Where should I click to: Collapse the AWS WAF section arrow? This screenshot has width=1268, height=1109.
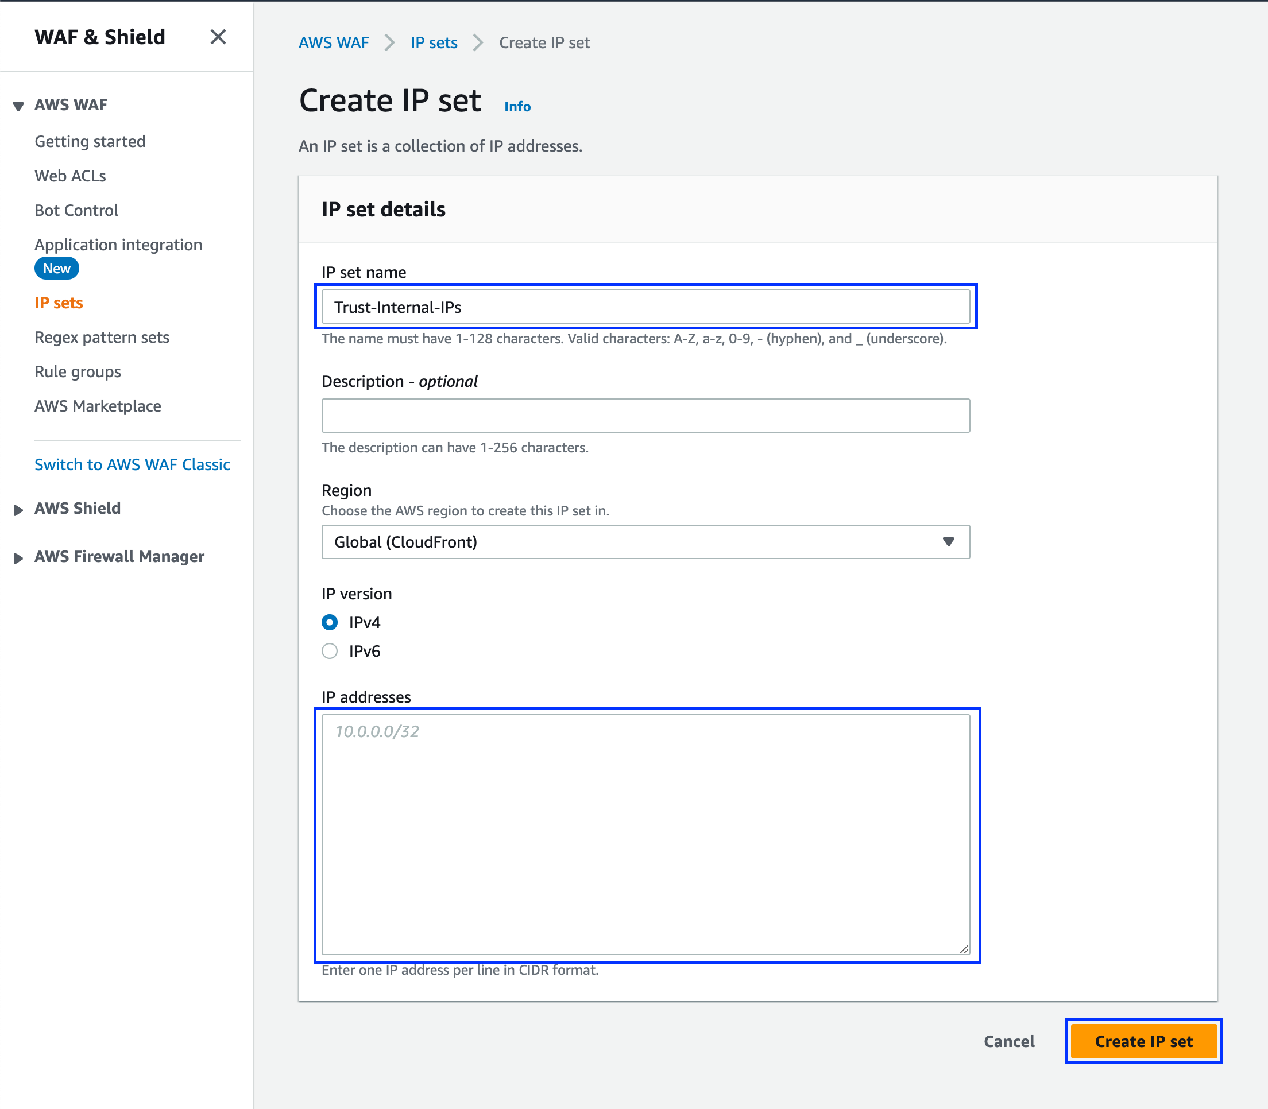tap(18, 106)
